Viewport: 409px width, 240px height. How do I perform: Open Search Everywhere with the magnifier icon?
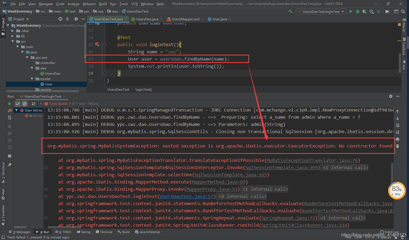point(403,11)
